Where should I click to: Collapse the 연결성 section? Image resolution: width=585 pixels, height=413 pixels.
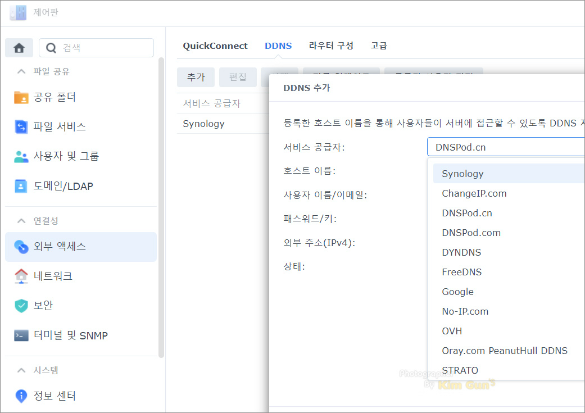click(x=22, y=221)
